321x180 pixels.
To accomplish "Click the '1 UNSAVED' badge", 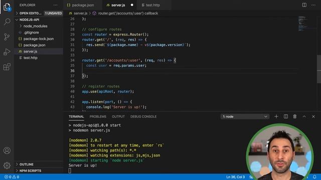I will [x=53, y=13].
